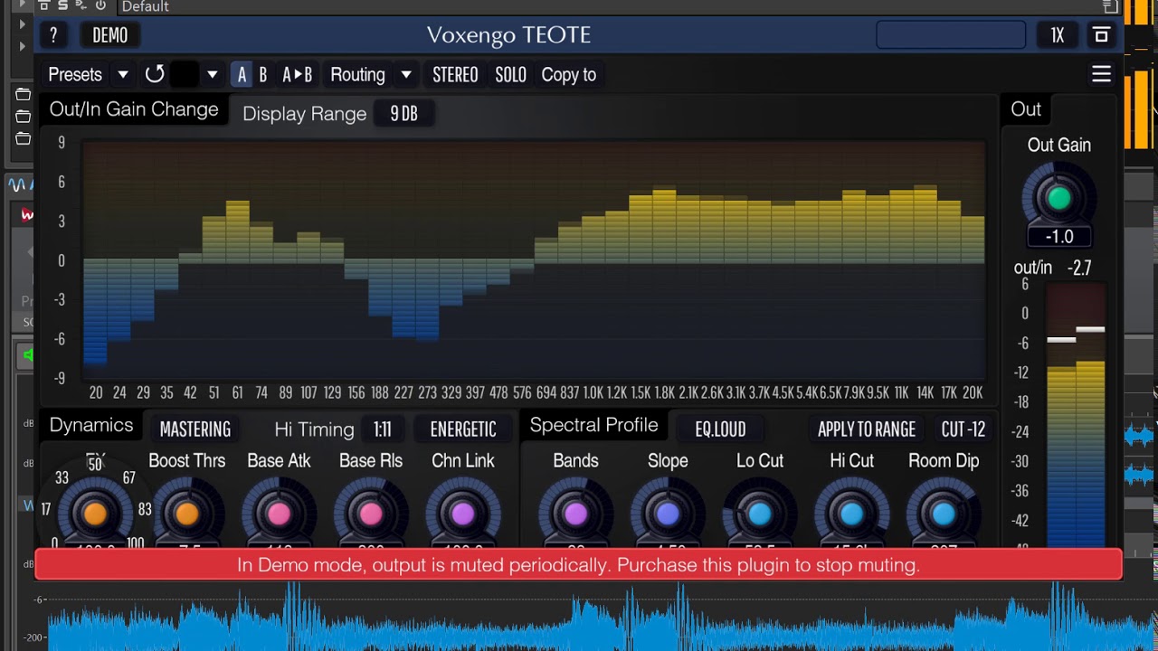
Task: Switch to state B
Action: (263, 75)
